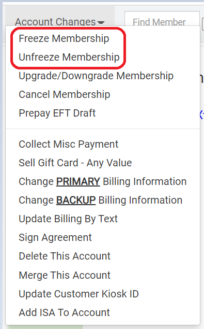Collapse the Account Changes dropdown

coord(59,22)
